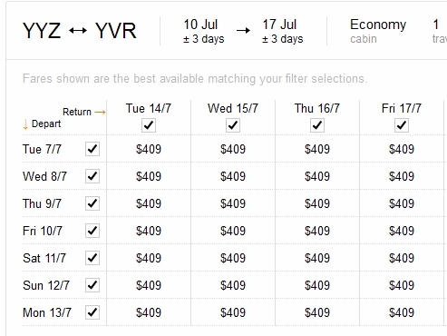Choose fare departing Wed 8/7 returning Thu 16/7
Viewport: 447px width, 336px height.
pyautogui.click(x=317, y=176)
